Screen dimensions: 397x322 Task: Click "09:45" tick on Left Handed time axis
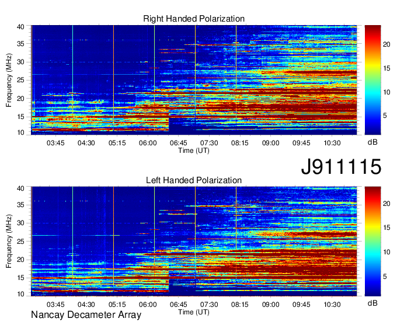click(x=301, y=304)
